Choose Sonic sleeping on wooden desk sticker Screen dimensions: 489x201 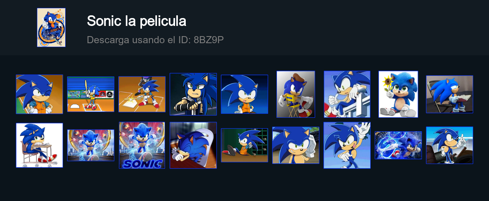[193, 145]
